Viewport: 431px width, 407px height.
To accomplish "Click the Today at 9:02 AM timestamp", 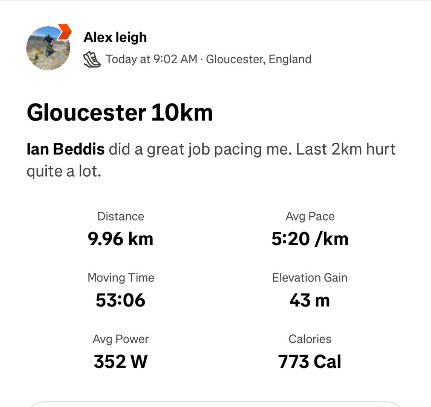I will (x=151, y=59).
